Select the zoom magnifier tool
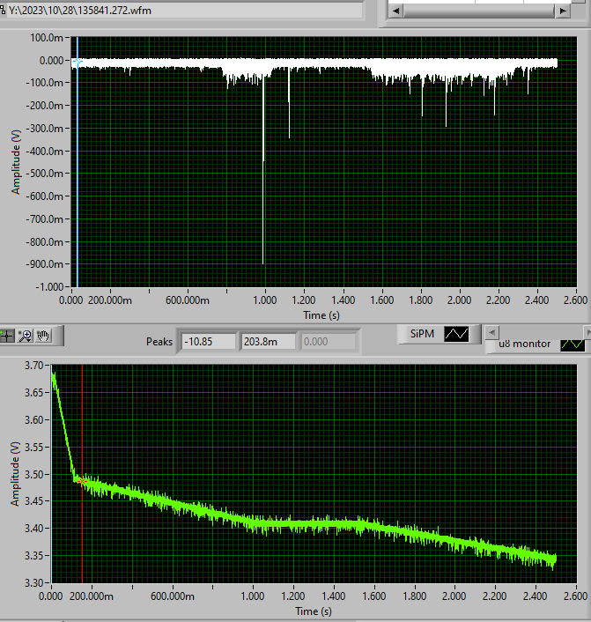Viewport: 591px width, 622px height. click(x=26, y=336)
